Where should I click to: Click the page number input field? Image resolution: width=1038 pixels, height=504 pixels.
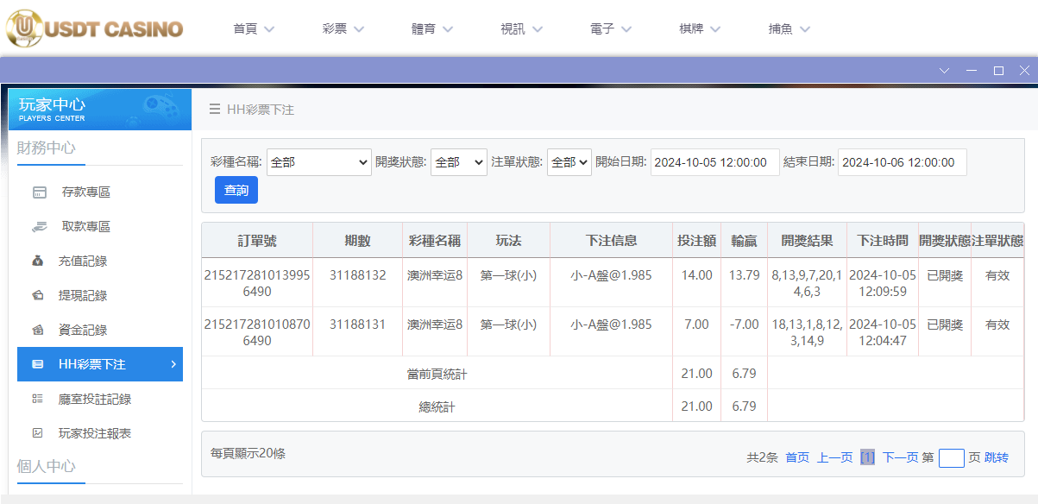[951, 458]
